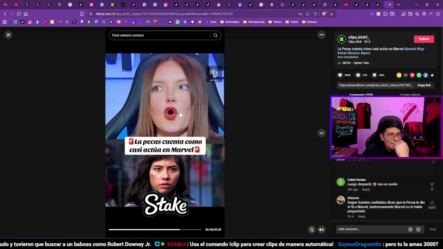Screen dimensions: 443x249
Task: Open the WhatsApp bookmark in bookmarks bar
Action: (178, 22)
